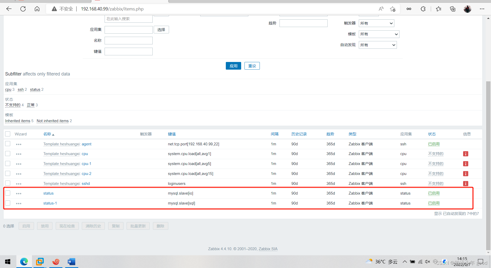Open the 自动发现 filter dropdown
This screenshot has width=491, height=268.
(378, 45)
